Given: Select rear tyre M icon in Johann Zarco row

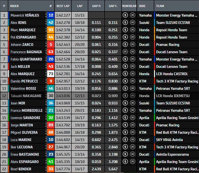Looking at the screenshot, I should click(x=132, y=45).
